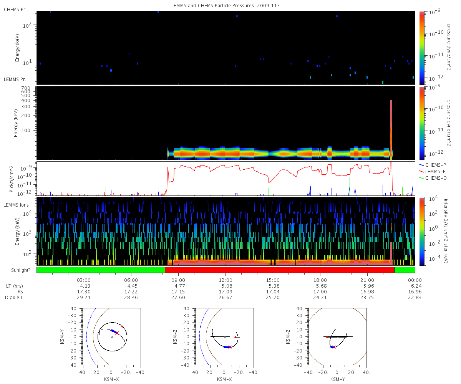Click the top CHEMS pressure color bar
This screenshot has width=461, height=384.
[x=422, y=48]
